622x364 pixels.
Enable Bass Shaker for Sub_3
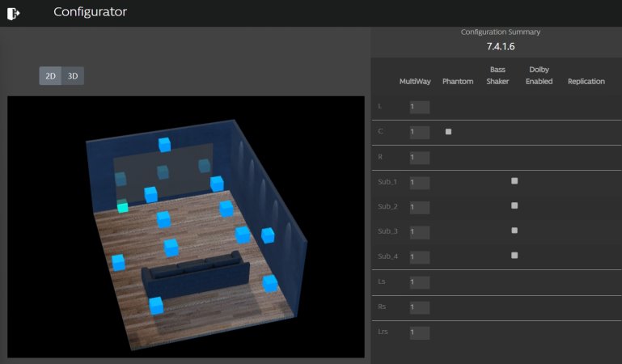pos(514,231)
